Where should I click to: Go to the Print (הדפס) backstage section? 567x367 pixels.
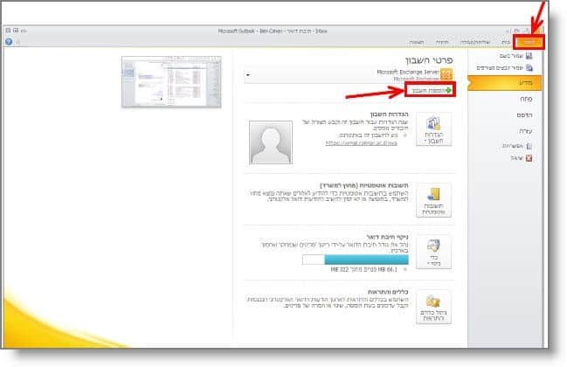(524, 115)
